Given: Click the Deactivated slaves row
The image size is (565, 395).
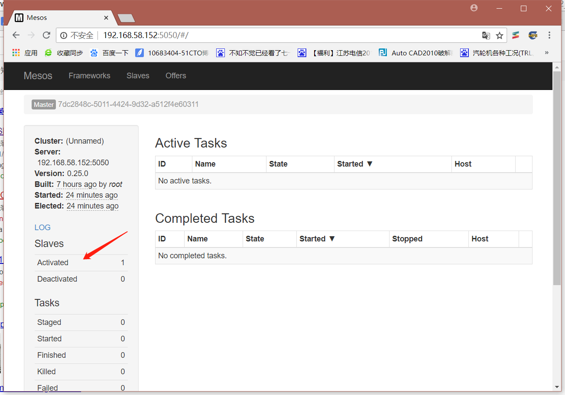Looking at the screenshot, I should click(x=81, y=279).
